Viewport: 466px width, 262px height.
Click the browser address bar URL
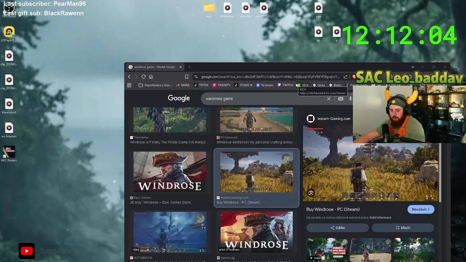click(x=270, y=77)
